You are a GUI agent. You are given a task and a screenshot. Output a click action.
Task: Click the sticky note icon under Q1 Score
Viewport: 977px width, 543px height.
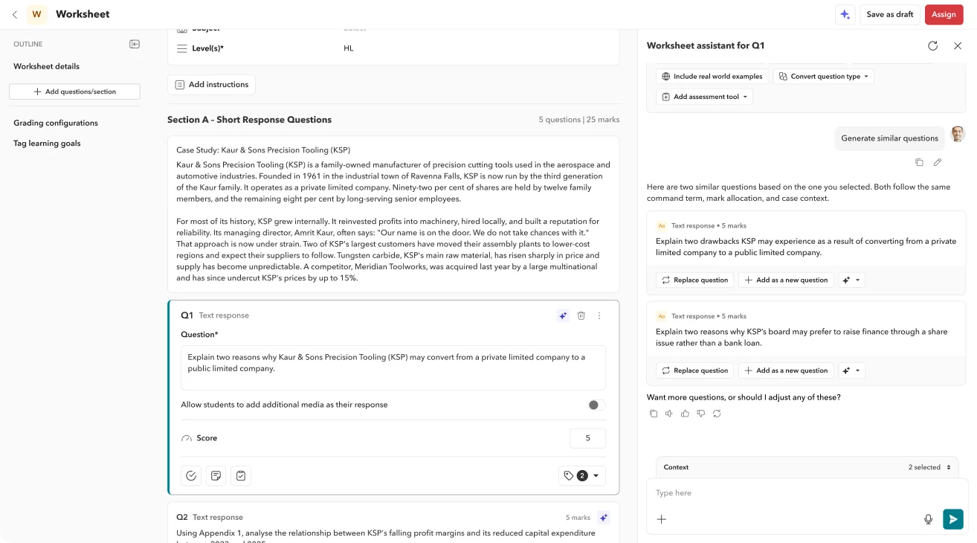coord(216,476)
